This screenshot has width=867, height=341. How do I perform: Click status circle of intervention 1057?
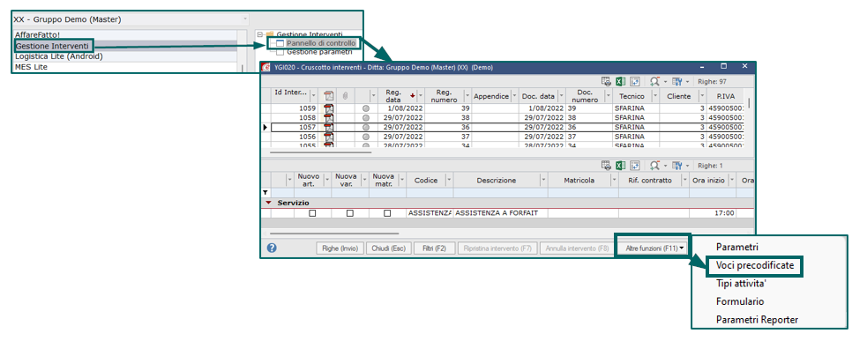(365, 128)
